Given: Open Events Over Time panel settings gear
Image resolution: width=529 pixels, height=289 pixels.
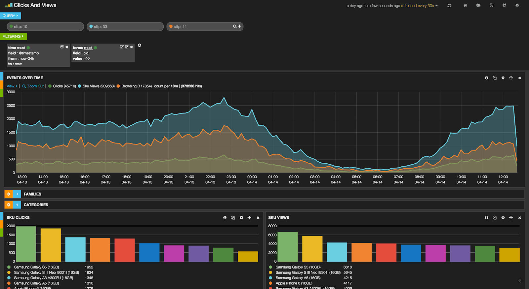Looking at the screenshot, I should pyautogui.click(x=503, y=78).
